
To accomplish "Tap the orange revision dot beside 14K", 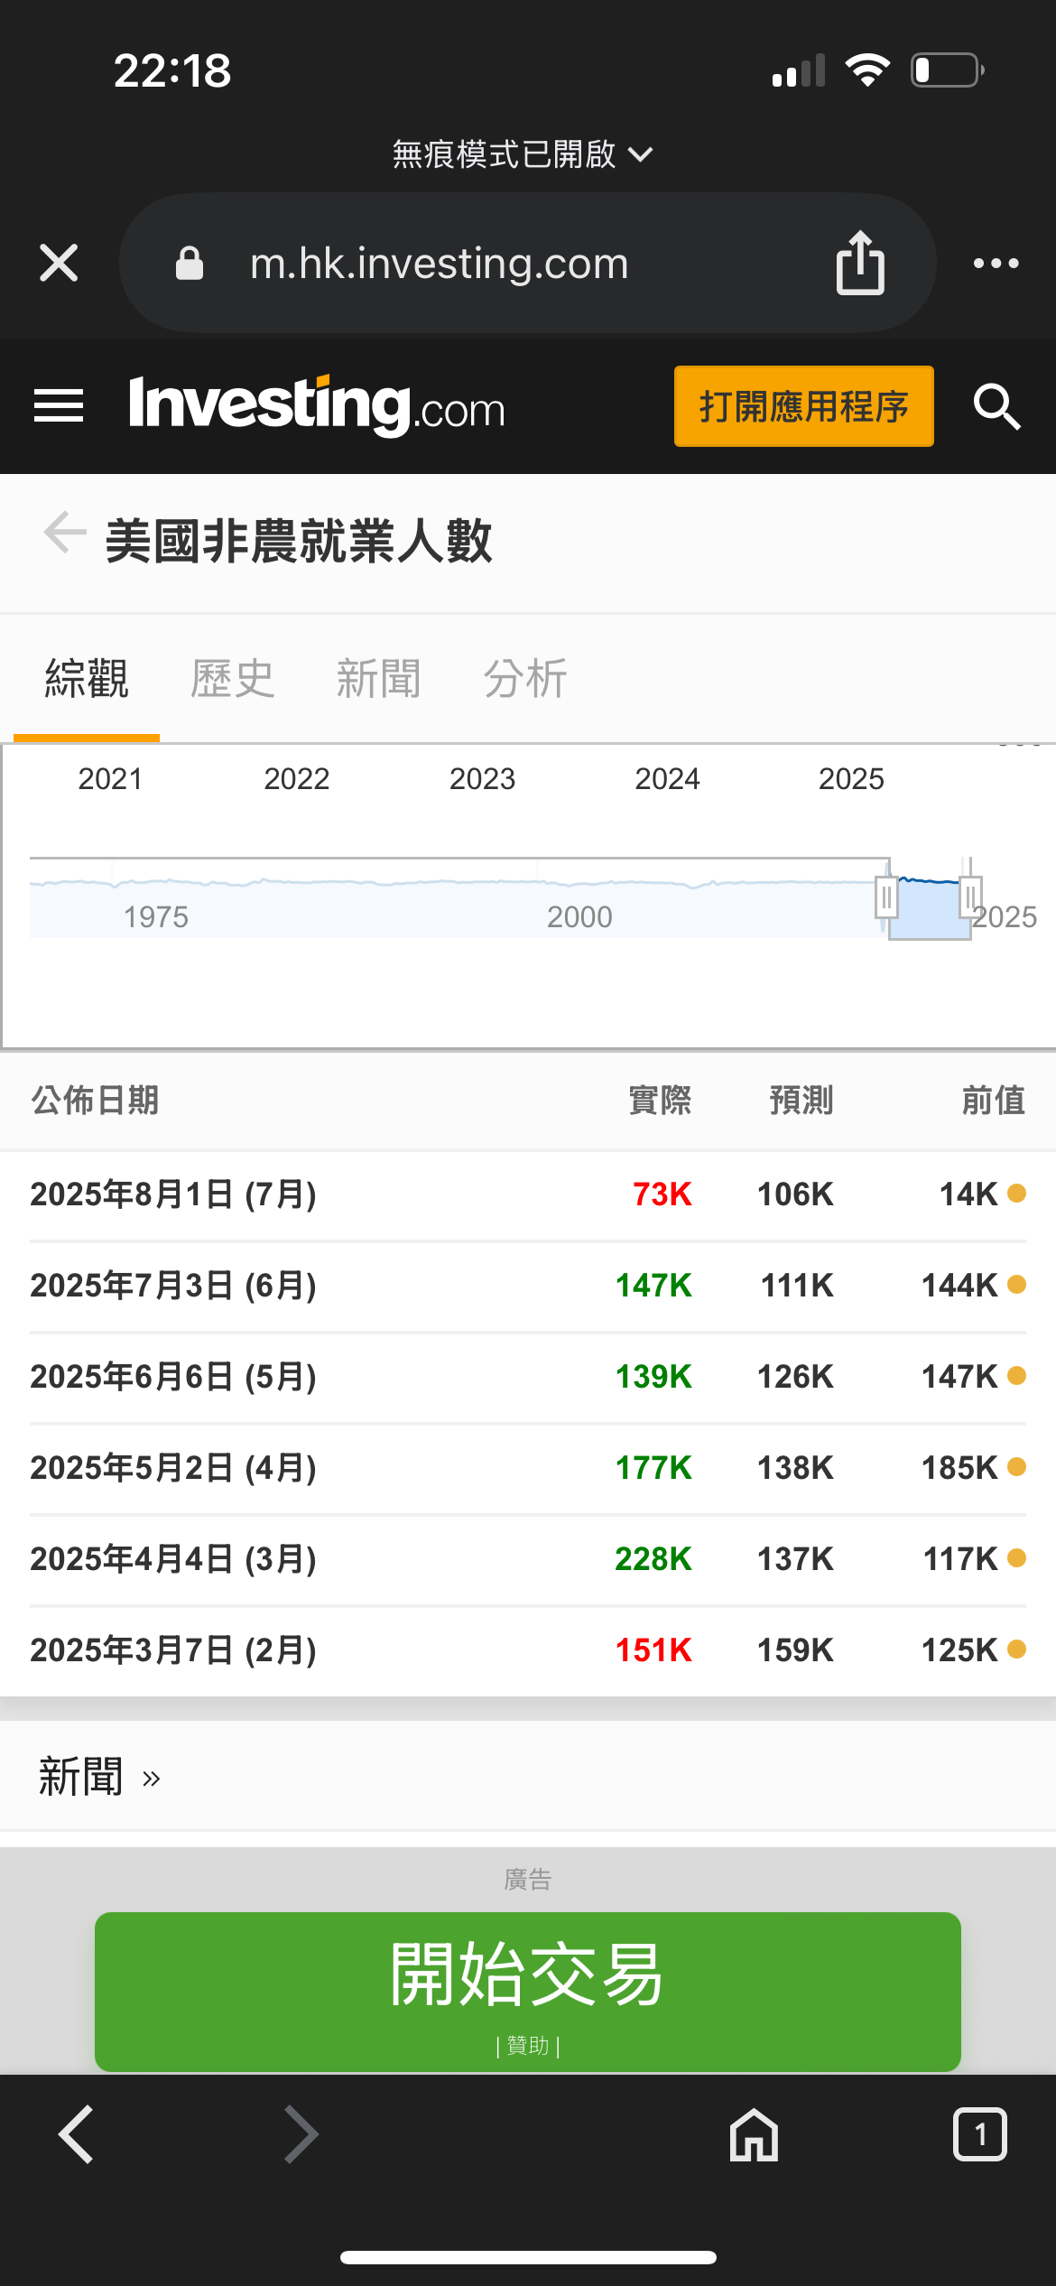I will click(1016, 1194).
